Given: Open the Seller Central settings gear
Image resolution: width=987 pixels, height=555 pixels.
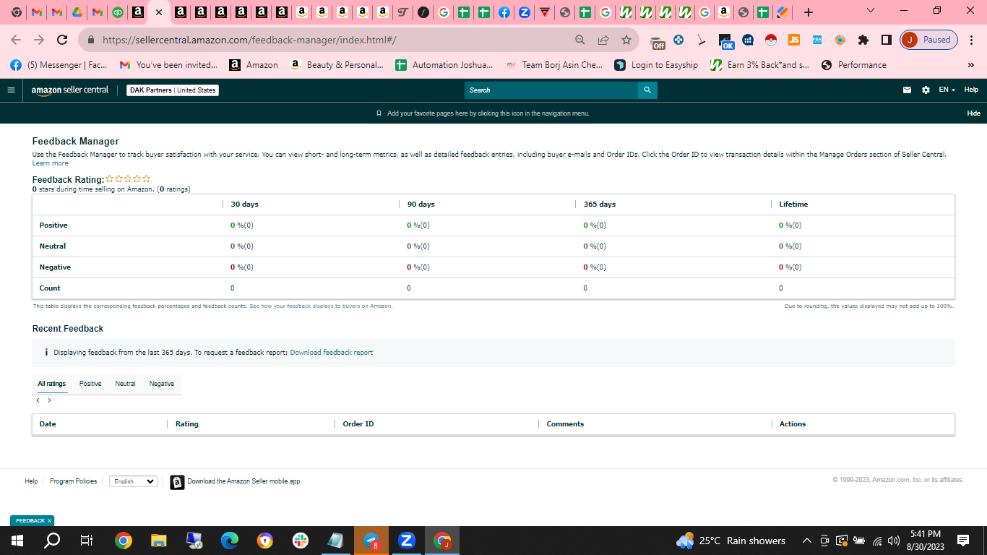Looking at the screenshot, I should point(926,90).
